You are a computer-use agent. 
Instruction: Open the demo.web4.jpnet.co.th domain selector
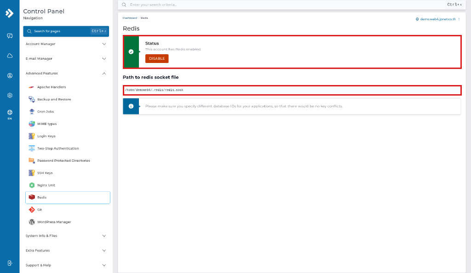tap(438, 19)
